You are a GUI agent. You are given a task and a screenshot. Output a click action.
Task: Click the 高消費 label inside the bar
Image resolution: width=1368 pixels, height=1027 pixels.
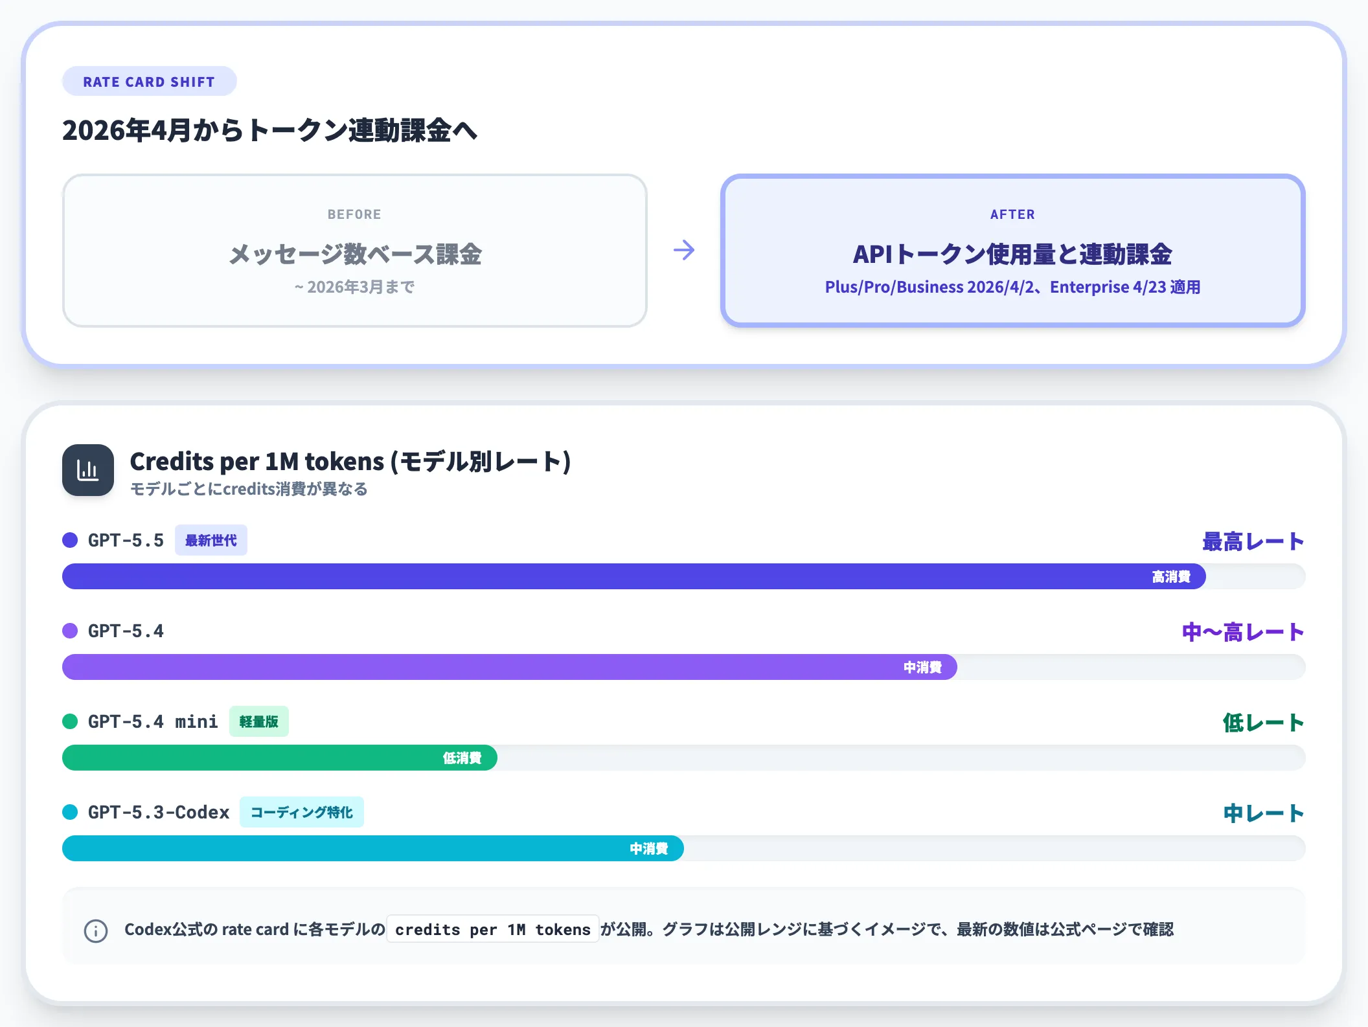1171,576
